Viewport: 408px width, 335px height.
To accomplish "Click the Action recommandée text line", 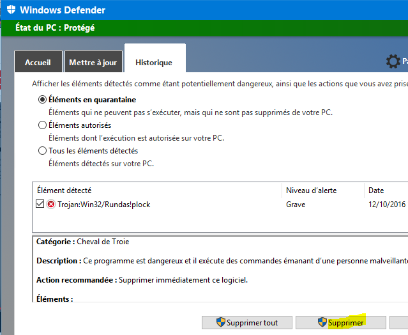I will [x=142, y=280].
